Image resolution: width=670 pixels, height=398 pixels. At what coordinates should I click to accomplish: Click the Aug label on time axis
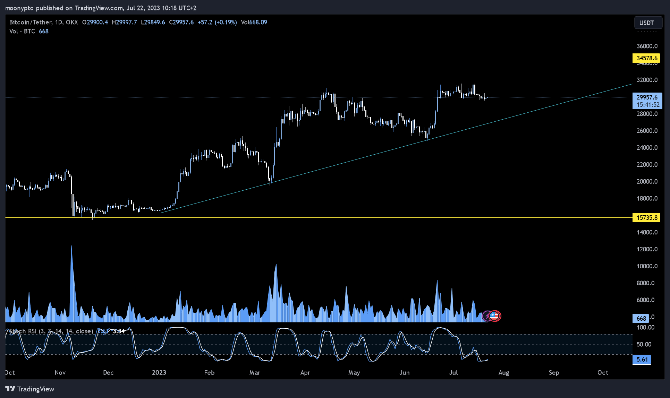(x=504, y=373)
